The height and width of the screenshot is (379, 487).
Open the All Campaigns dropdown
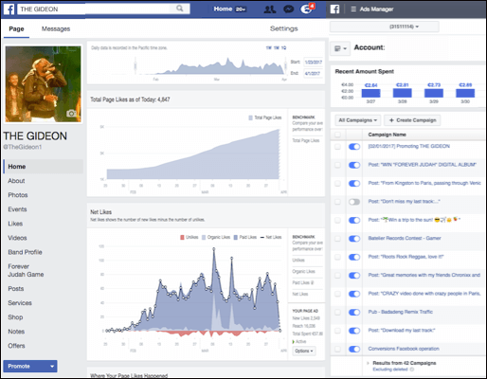(358, 120)
